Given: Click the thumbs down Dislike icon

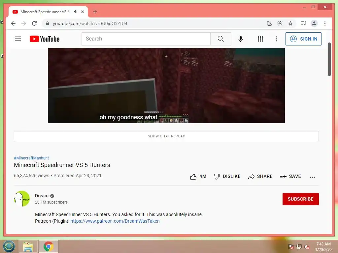Looking at the screenshot, I should (x=217, y=177).
